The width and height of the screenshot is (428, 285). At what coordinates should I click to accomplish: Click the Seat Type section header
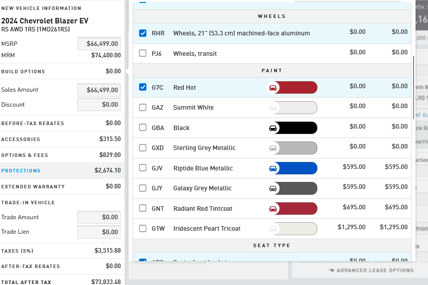coord(272,246)
